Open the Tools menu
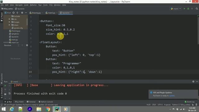Viewport: 199px width, 112px height. point(45,5)
